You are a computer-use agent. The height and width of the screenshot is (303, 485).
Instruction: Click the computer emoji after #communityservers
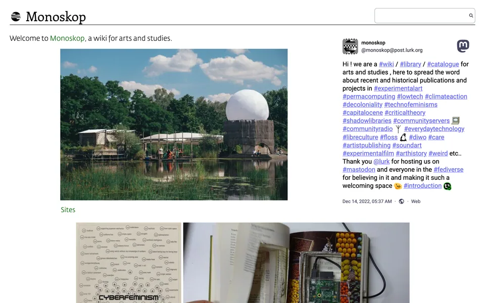click(x=456, y=121)
